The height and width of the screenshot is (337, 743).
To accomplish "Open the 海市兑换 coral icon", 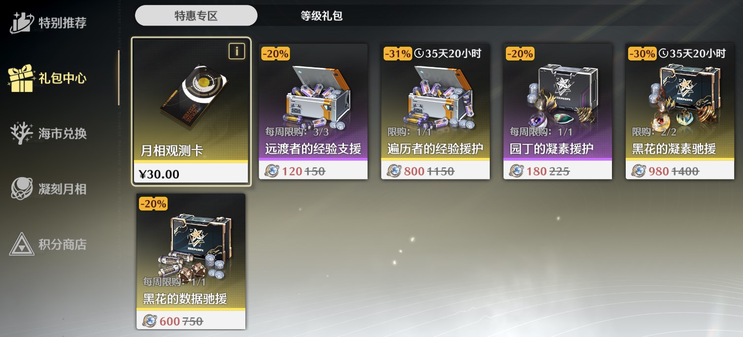I will (22, 133).
